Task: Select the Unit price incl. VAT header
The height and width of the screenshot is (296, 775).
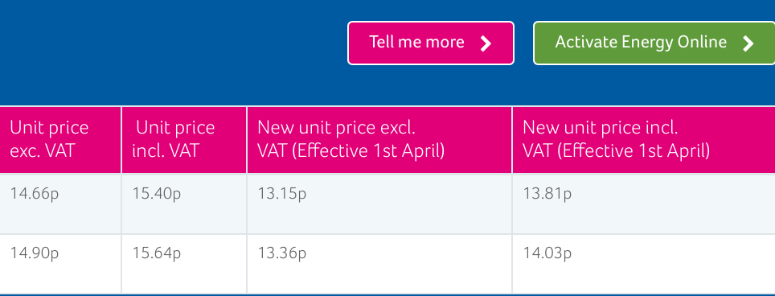Action: pos(184,140)
